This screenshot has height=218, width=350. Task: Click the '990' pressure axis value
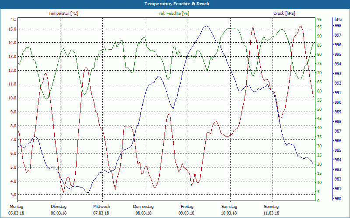pyautogui.click(x=338, y=102)
